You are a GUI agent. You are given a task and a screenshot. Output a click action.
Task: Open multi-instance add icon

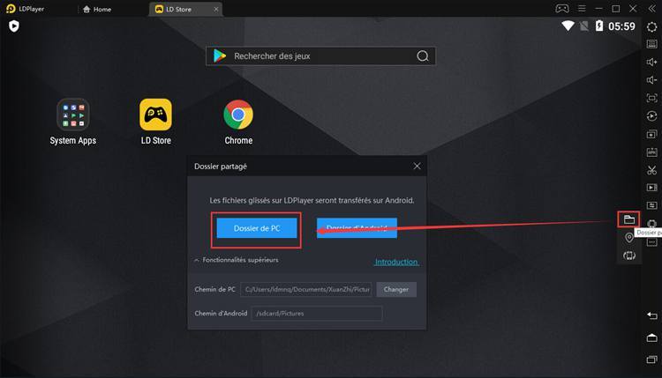(652, 135)
